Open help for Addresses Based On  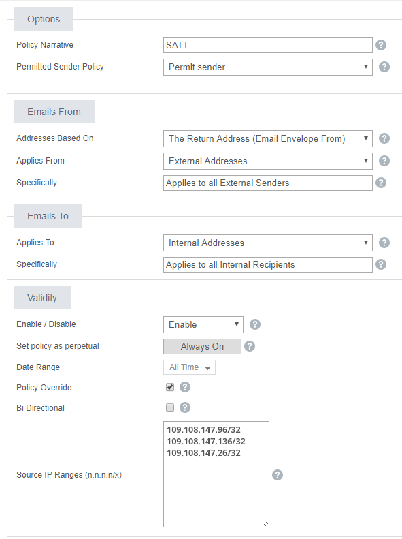[384, 138]
